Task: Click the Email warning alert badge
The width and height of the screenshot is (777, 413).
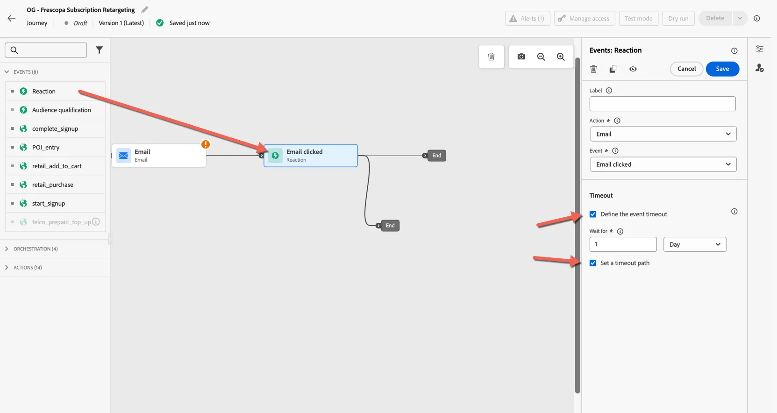Action: (x=206, y=144)
